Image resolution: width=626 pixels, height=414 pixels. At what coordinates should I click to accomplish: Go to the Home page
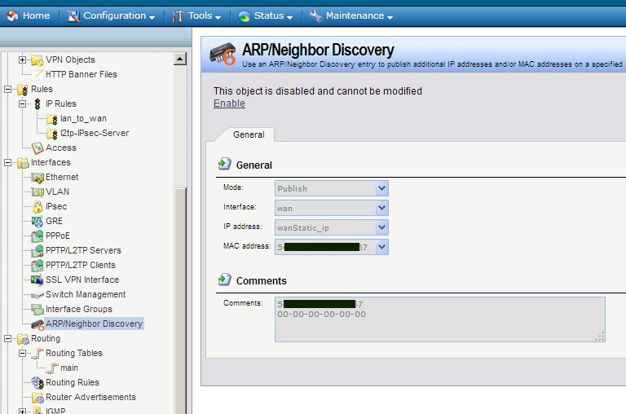[x=29, y=15]
